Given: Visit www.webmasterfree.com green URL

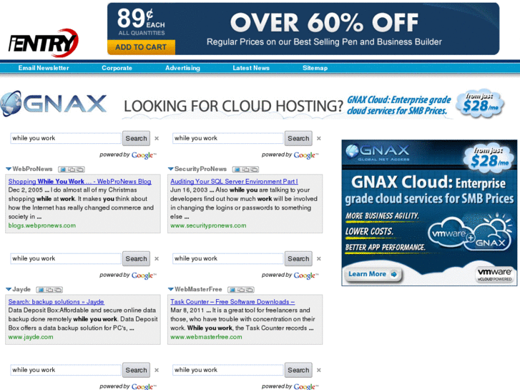Looking at the screenshot, I should coord(206,337).
